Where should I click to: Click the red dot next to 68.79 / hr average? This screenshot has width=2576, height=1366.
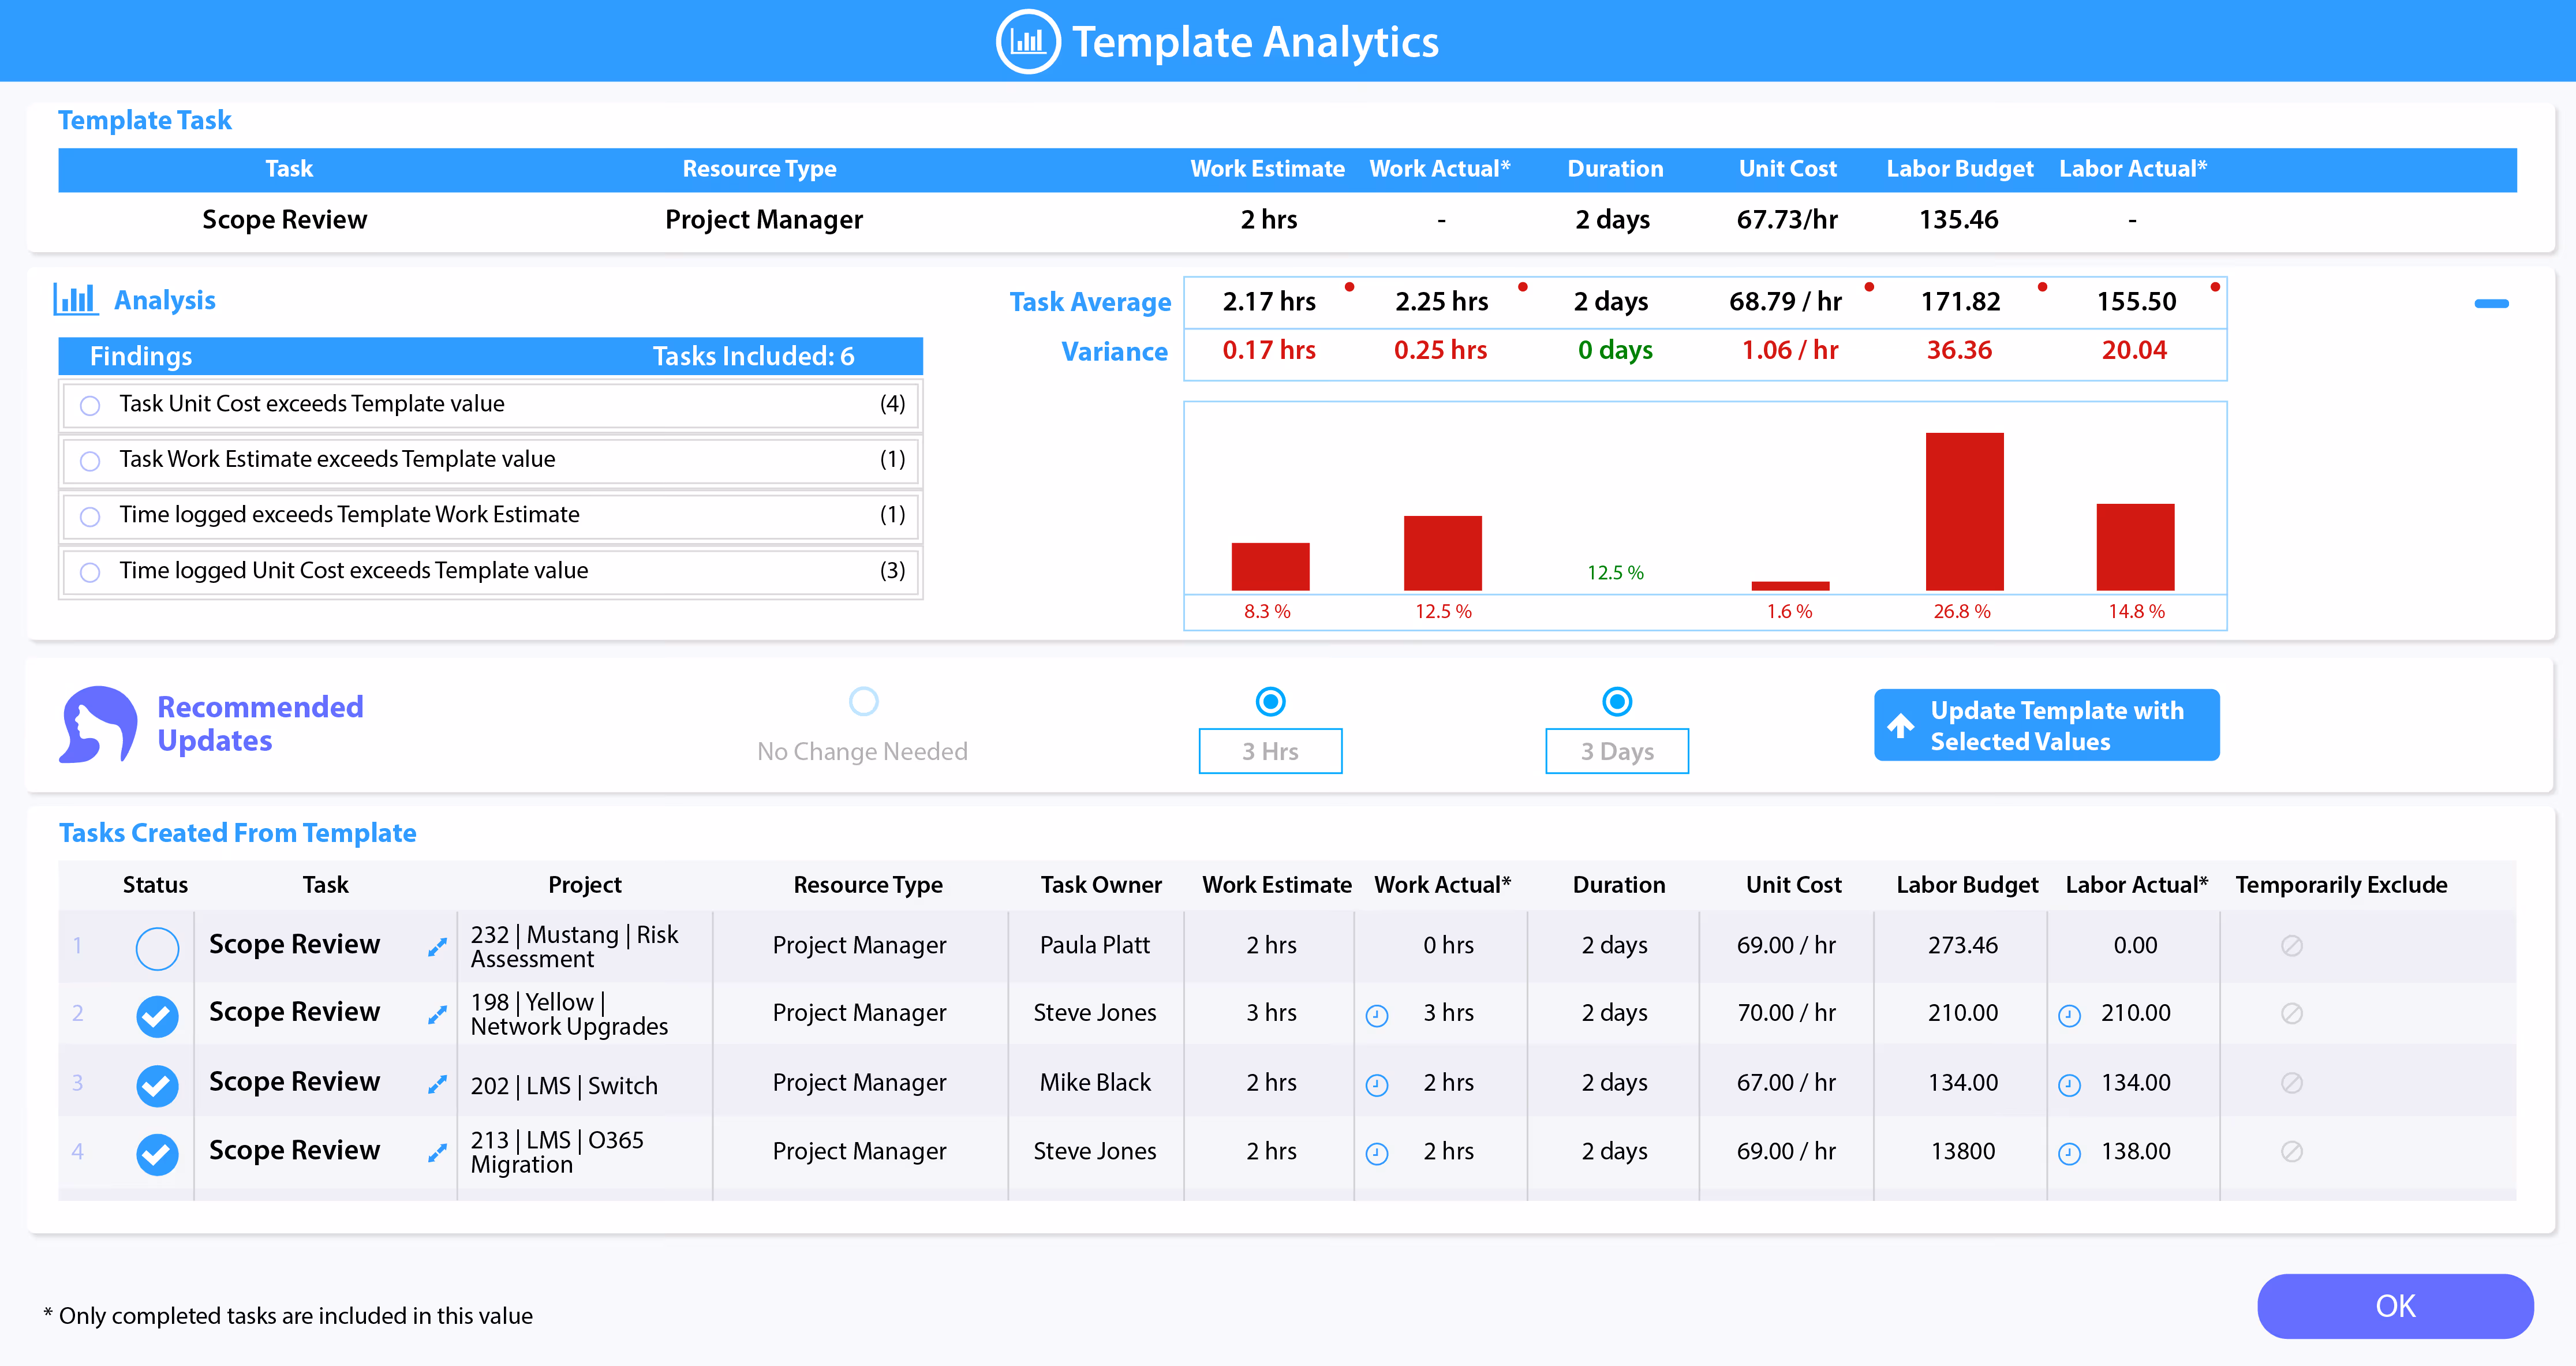tap(1868, 287)
